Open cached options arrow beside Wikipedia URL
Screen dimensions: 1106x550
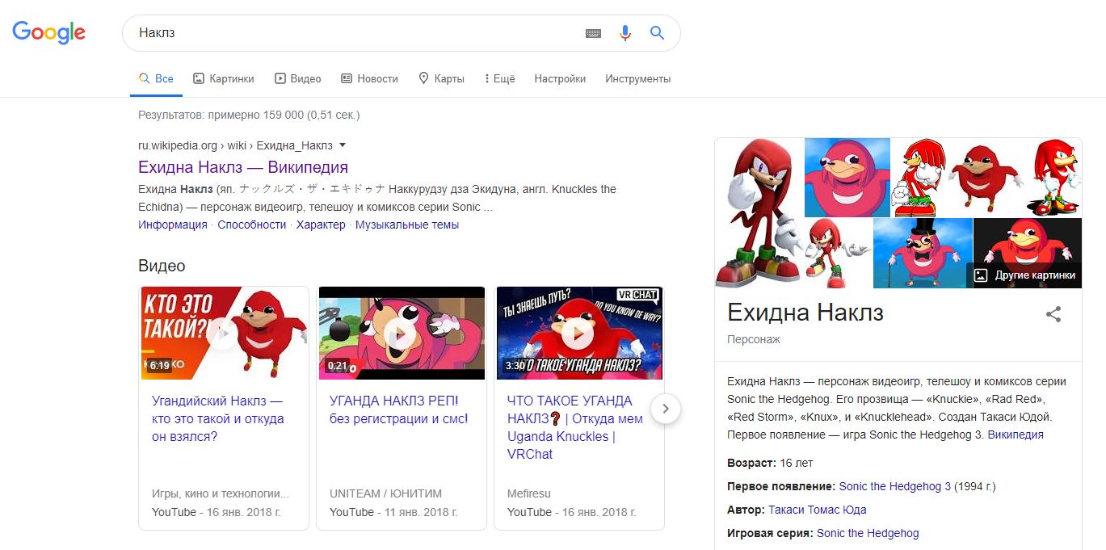coord(343,145)
